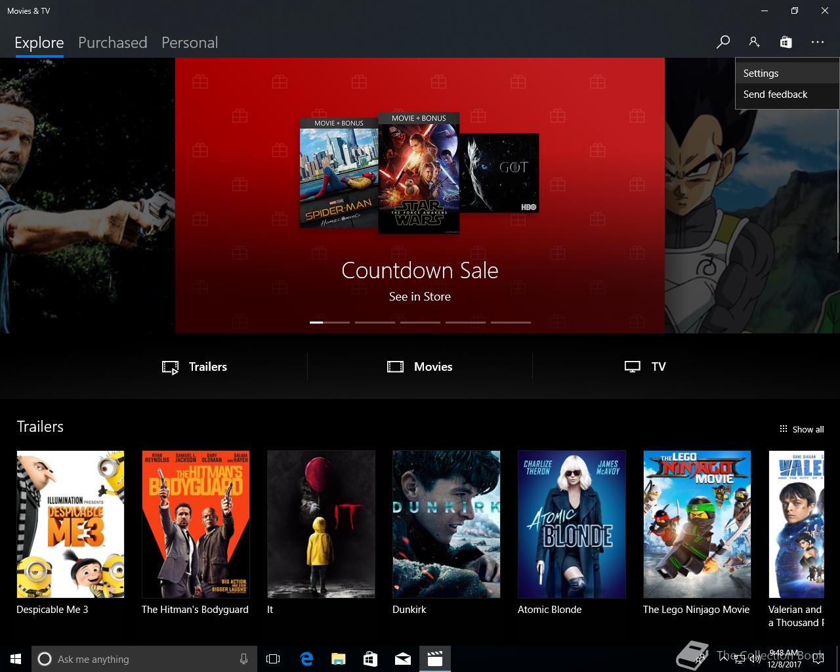Click Movies & TV clapperboard taskbar icon
840x672 pixels.
[434, 659]
